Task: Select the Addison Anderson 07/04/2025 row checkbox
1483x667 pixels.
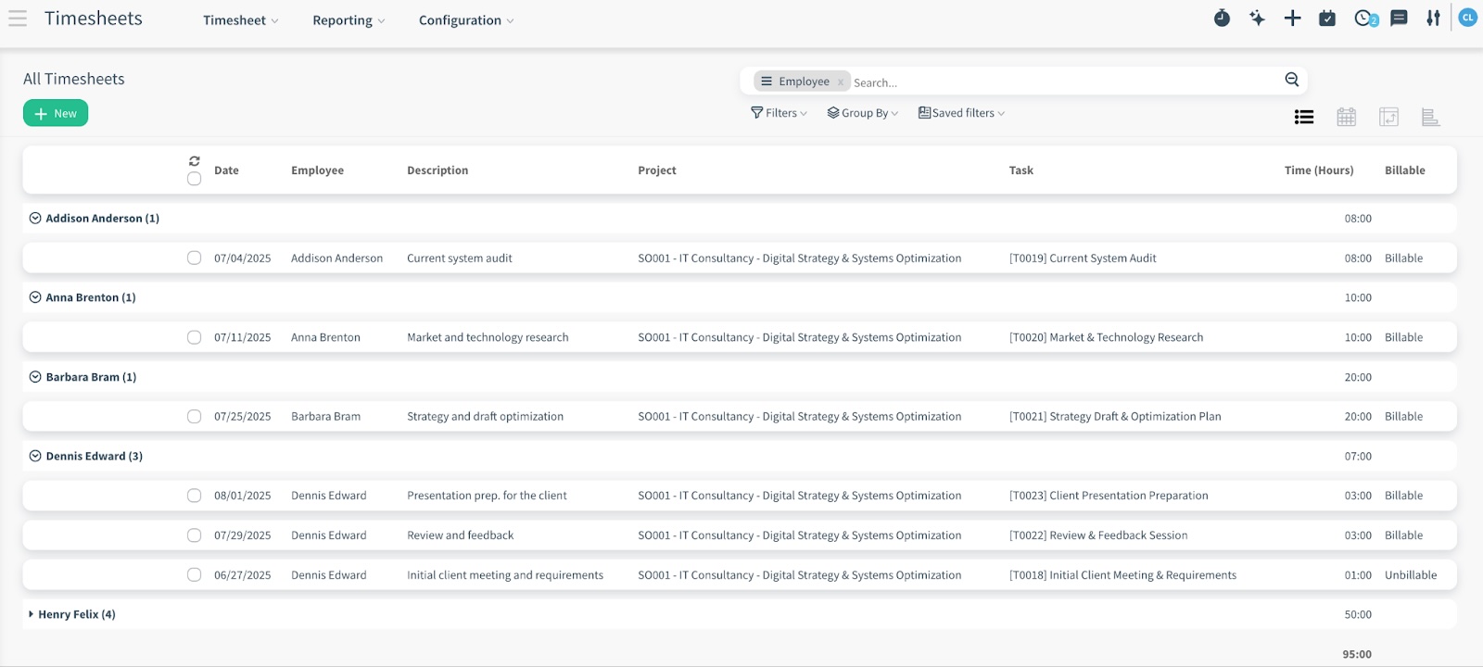Action: pos(194,258)
